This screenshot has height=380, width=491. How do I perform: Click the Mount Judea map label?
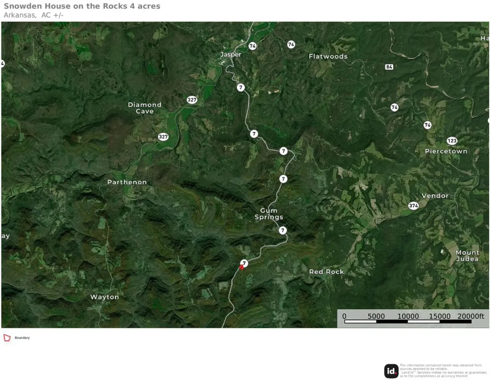point(467,255)
